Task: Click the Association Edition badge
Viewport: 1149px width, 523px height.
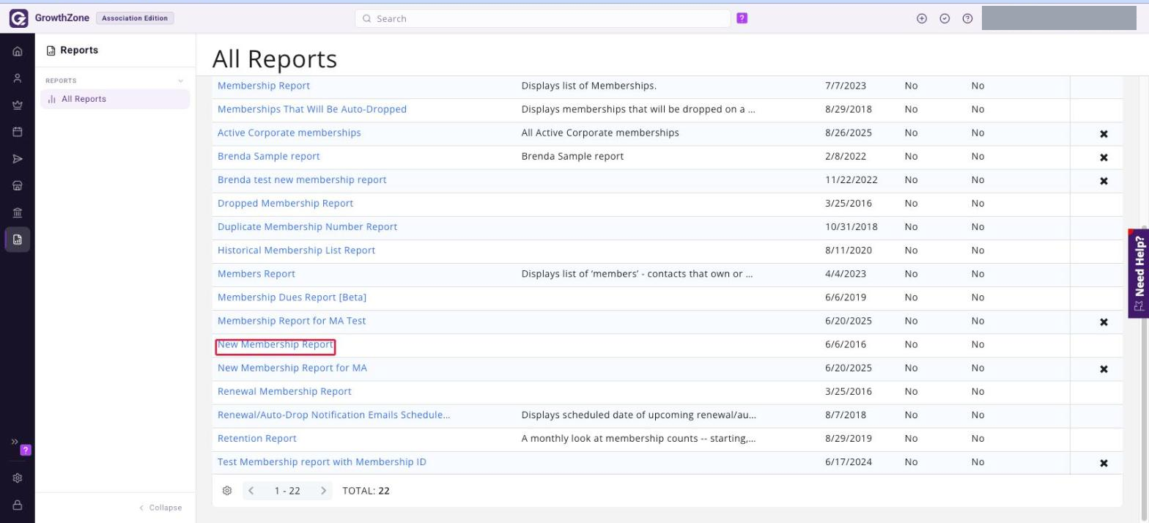Action: tap(135, 18)
